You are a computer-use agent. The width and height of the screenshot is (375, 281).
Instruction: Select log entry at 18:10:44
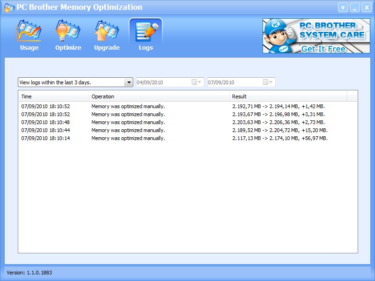coord(188,130)
